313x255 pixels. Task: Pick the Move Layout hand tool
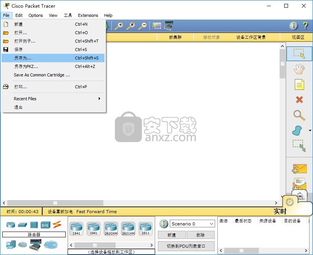click(299, 69)
